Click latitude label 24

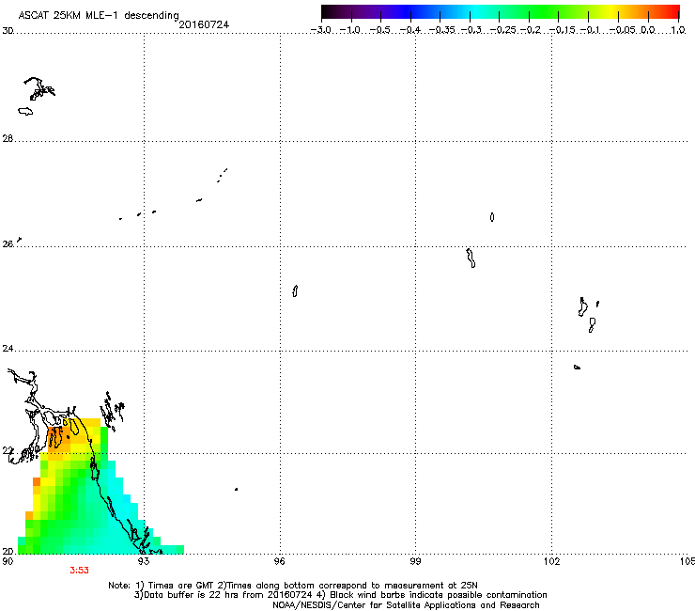[8, 349]
